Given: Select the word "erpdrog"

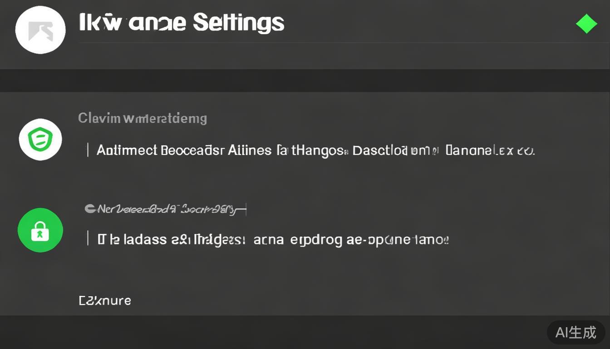Looking at the screenshot, I should pyautogui.click(x=316, y=239).
